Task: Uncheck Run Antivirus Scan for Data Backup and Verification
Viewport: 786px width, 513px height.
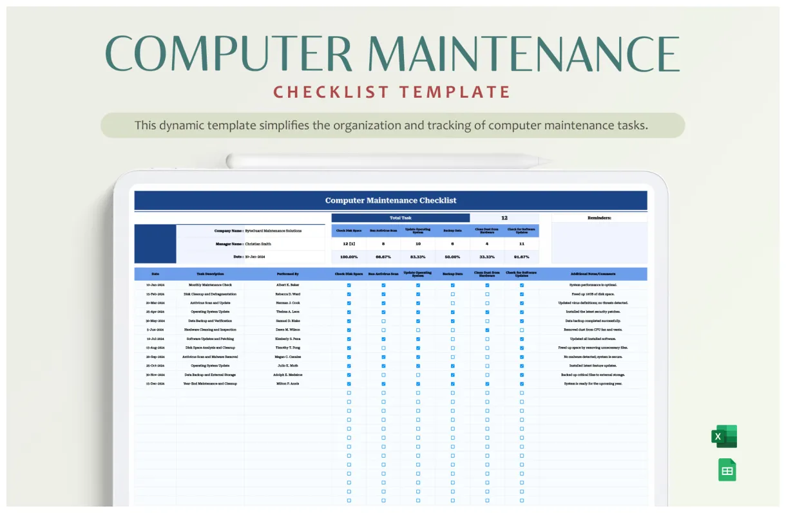Action: (383, 320)
